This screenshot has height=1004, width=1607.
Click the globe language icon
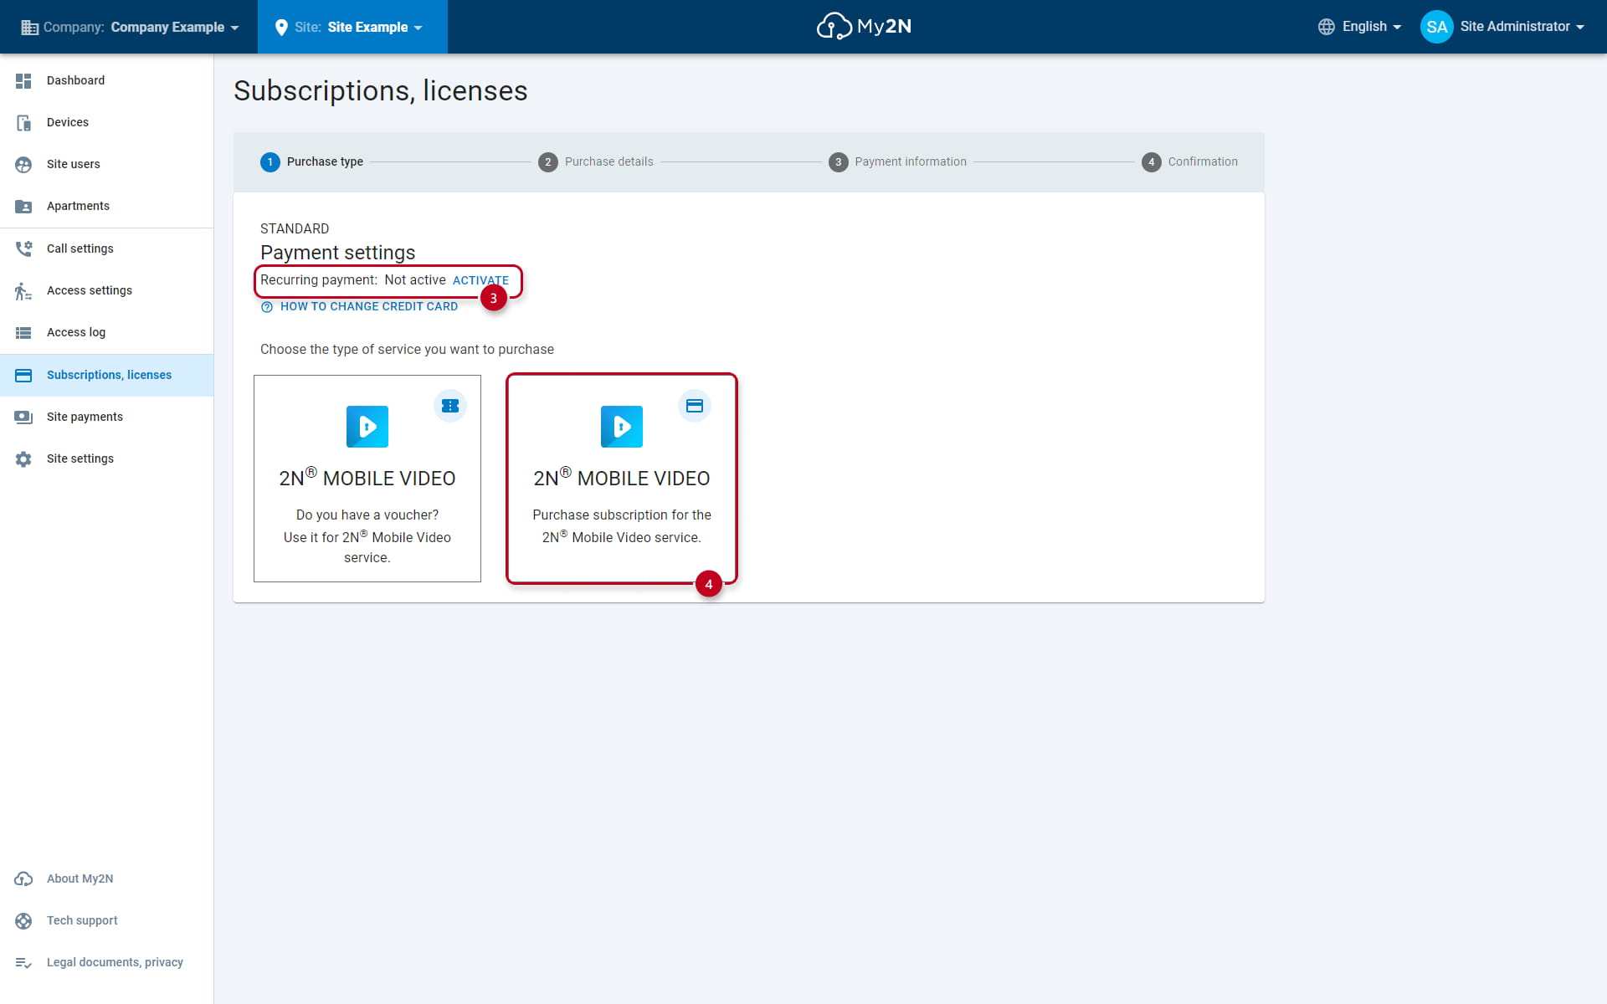[1326, 27]
